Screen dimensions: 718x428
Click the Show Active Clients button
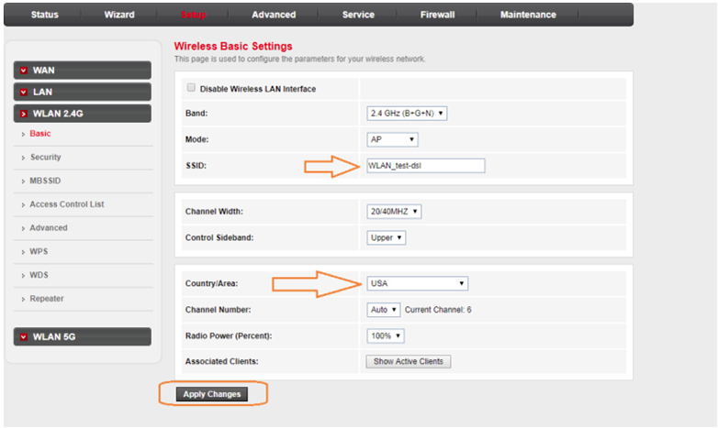pos(409,361)
